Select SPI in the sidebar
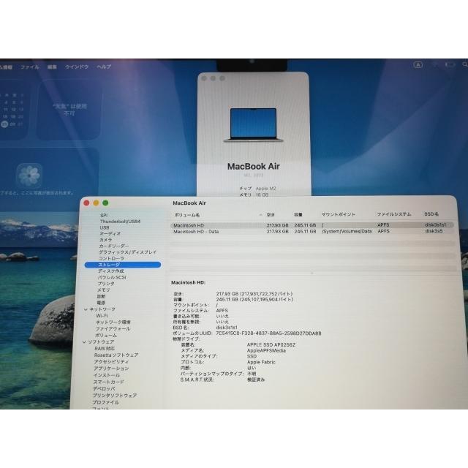 click(104, 216)
